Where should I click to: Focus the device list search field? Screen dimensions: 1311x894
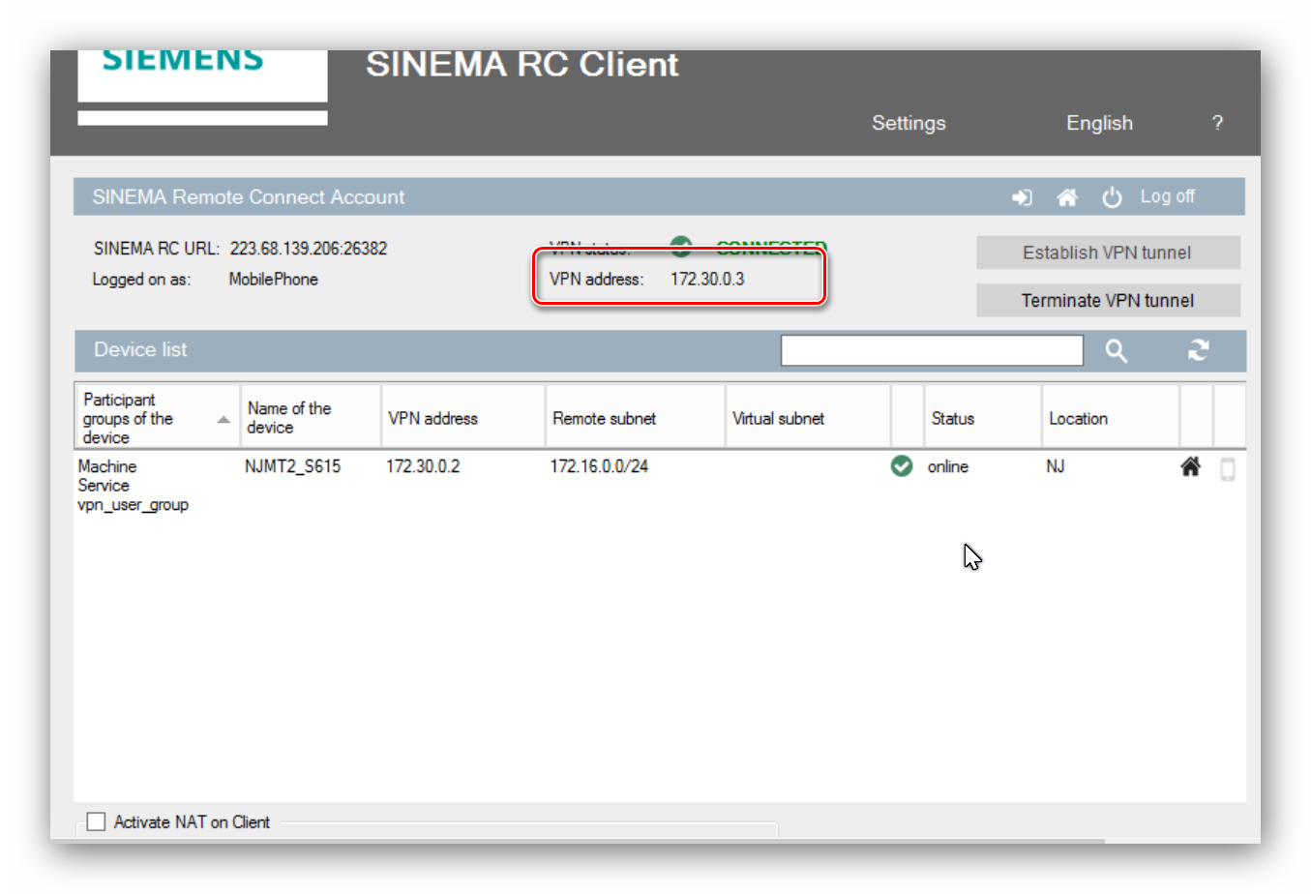[x=932, y=350]
